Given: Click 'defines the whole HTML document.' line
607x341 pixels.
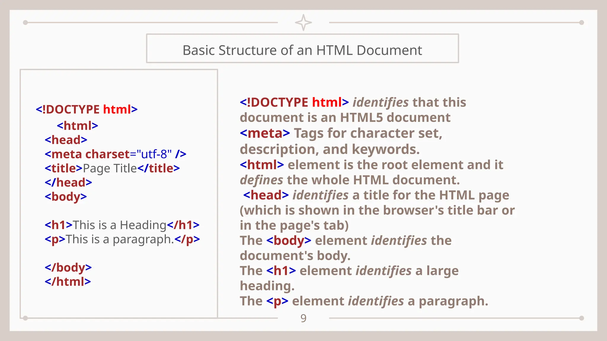Looking at the screenshot, I should [x=350, y=180].
